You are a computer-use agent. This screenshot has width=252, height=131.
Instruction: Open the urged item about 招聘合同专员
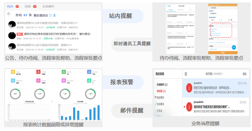point(58,34)
